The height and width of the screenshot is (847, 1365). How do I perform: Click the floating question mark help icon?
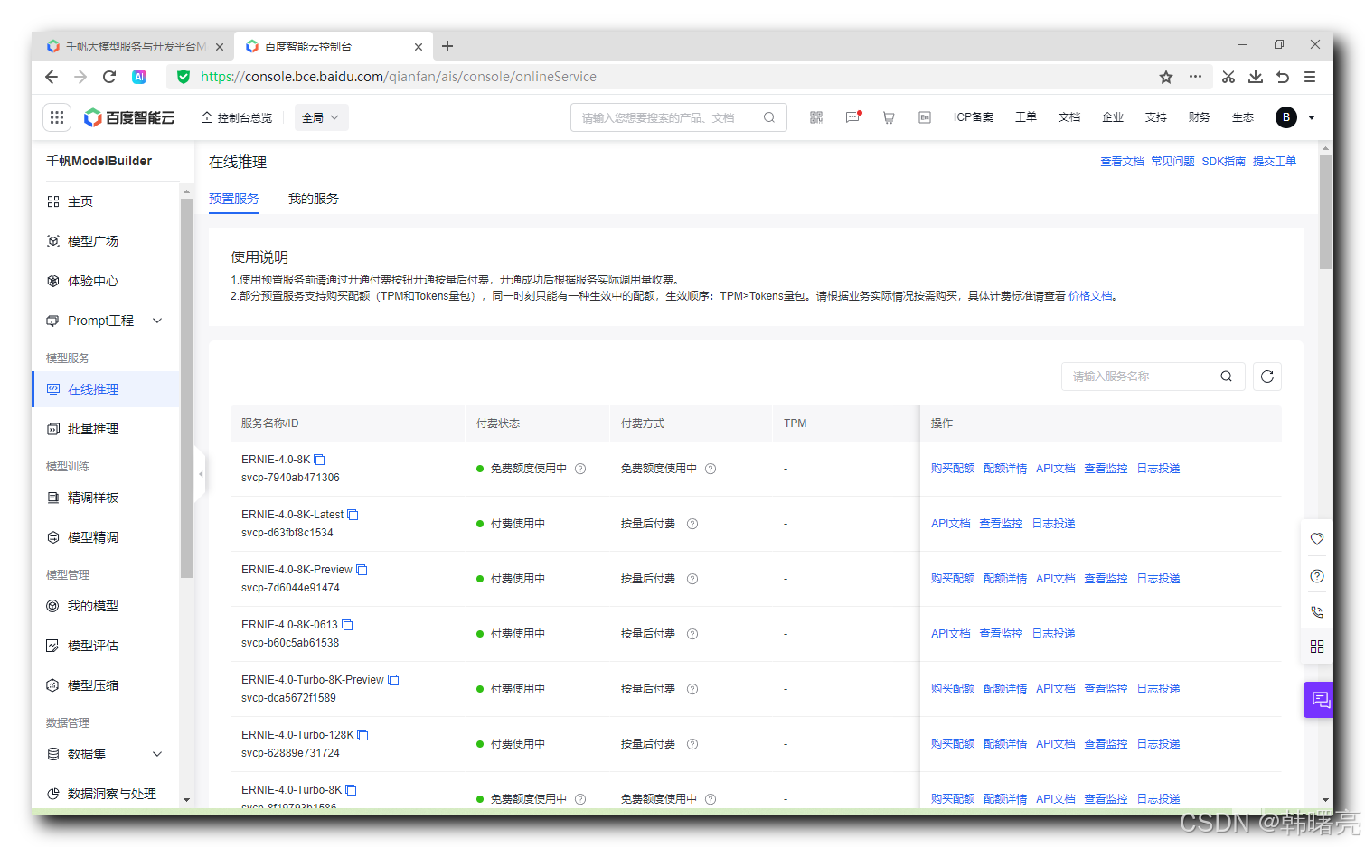(x=1317, y=576)
